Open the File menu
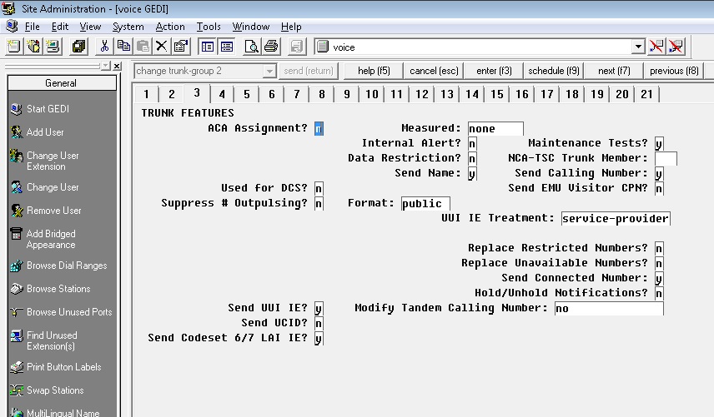Screen dimensions: 714x417 tap(32, 27)
